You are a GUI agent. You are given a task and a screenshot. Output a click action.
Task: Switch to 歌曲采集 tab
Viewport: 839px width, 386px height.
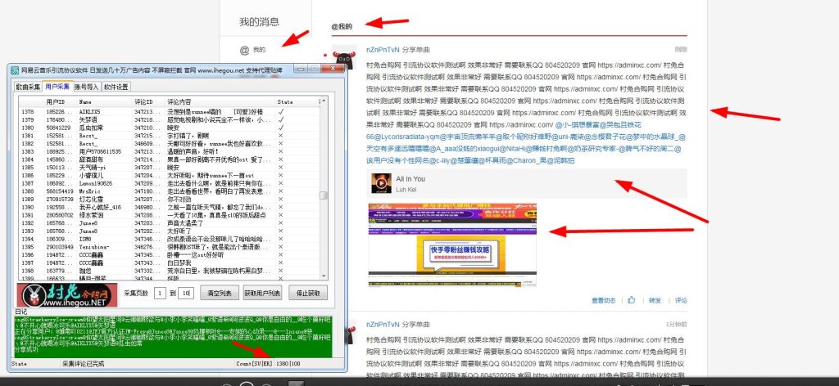click(x=28, y=87)
